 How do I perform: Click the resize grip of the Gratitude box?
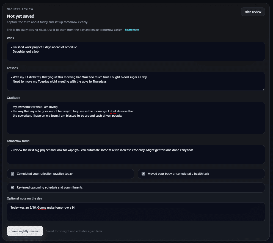coord(263,132)
